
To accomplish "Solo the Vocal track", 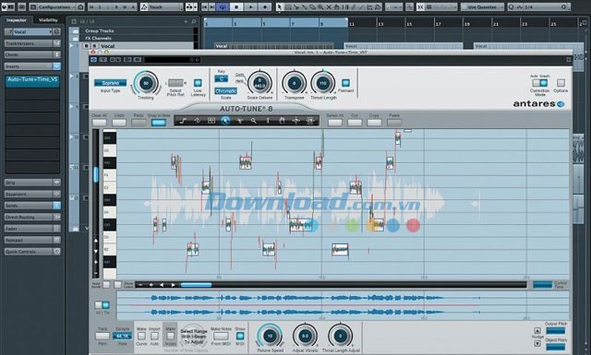I will point(94,46).
